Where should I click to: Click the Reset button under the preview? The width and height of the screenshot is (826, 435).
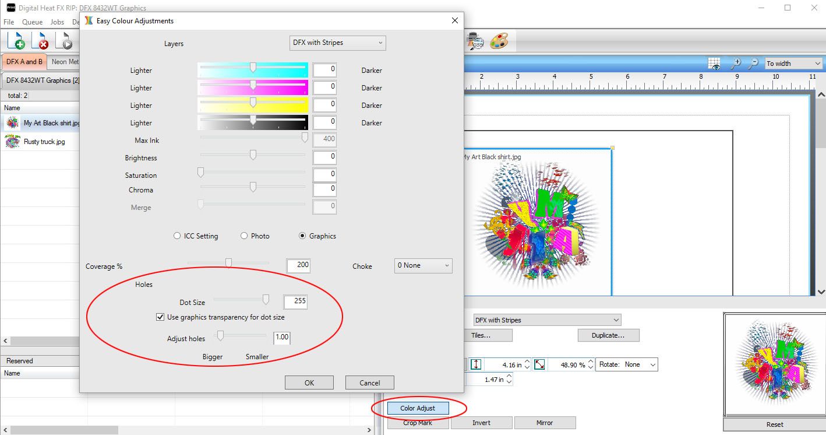click(775, 425)
